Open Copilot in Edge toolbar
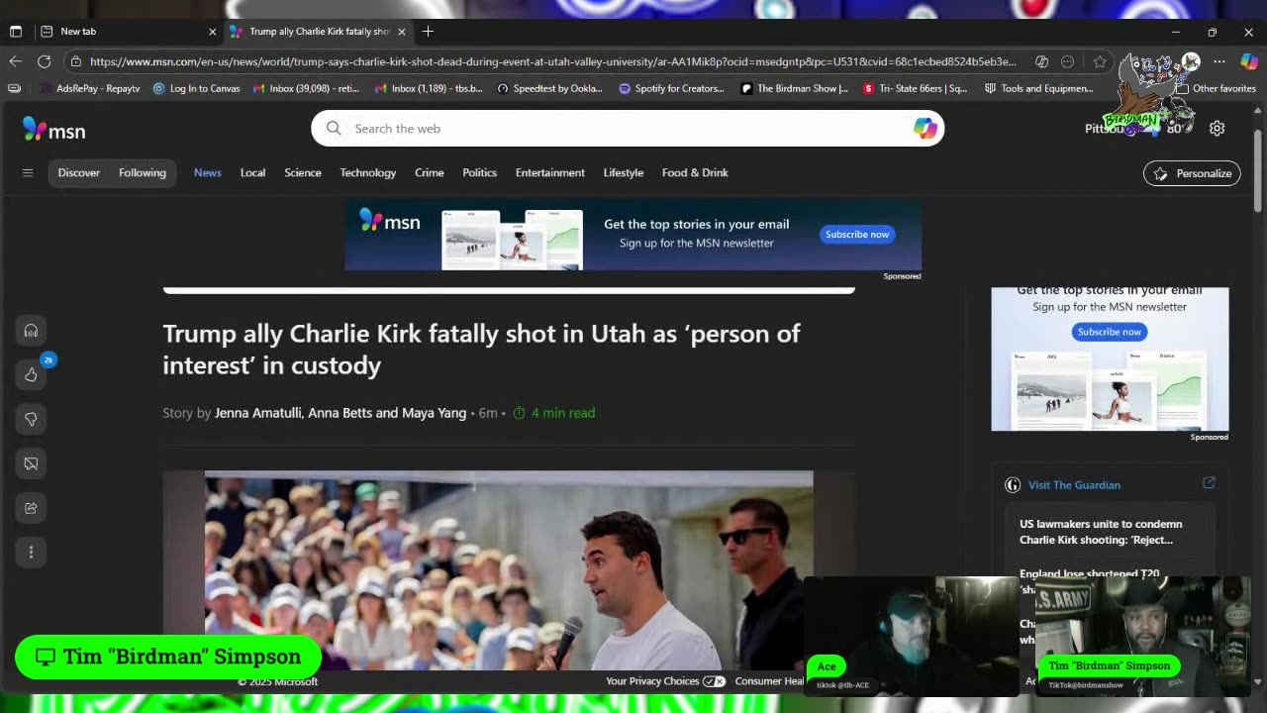Image resolution: width=1267 pixels, height=713 pixels. click(1248, 61)
